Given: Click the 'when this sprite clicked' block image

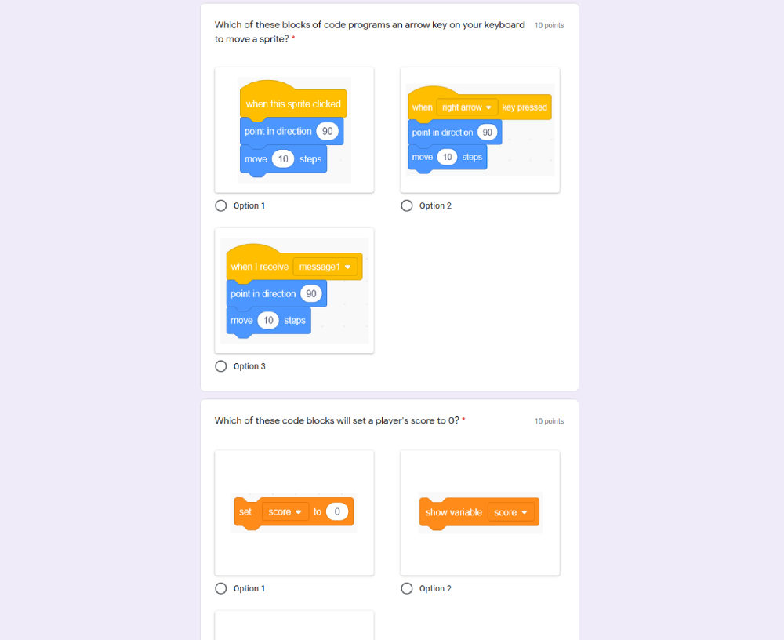Looking at the screenshot, I should tap(294, 130).
